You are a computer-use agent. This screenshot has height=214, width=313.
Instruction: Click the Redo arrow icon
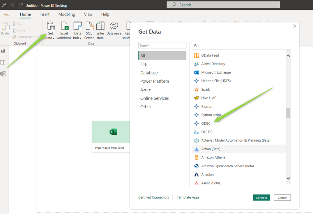tap(21, 5)
